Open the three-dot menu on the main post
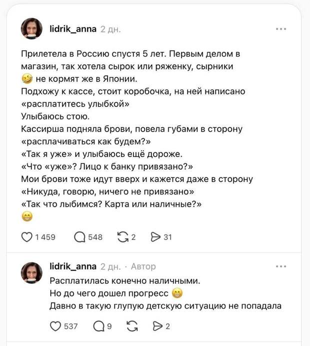The image size is (310, 346). click(281, 29)
